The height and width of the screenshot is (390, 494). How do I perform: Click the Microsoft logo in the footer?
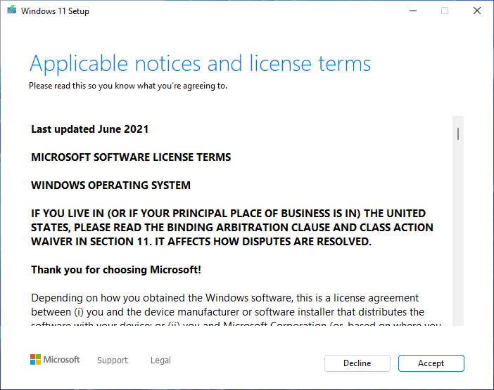55,360
